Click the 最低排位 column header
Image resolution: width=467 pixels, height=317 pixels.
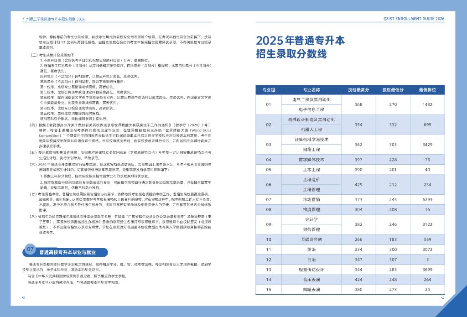[427, 90]
